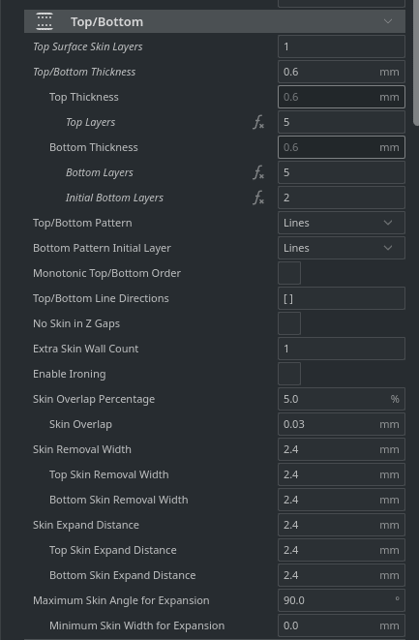Viewport: 419px width, 640px height.
Task: Click the settings panel vertical scrollbar
Action: 416,63
